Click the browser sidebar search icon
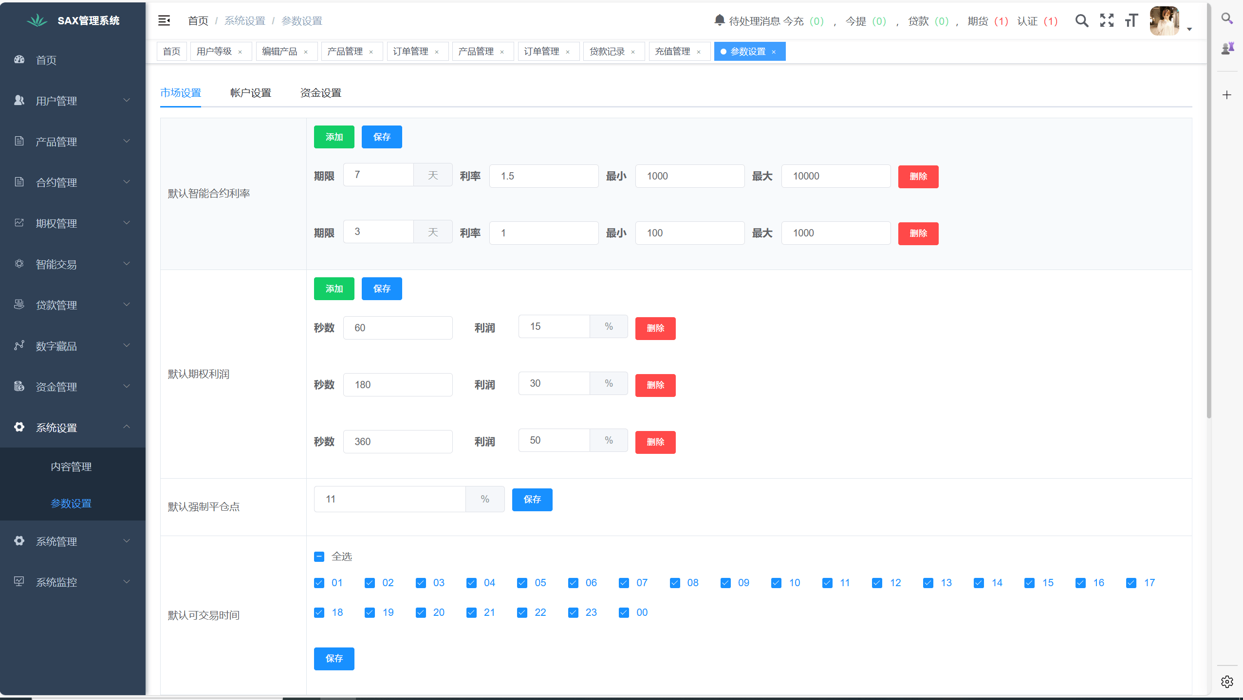The width and height of the screenshot is (1243, 700). point(1227,18)
